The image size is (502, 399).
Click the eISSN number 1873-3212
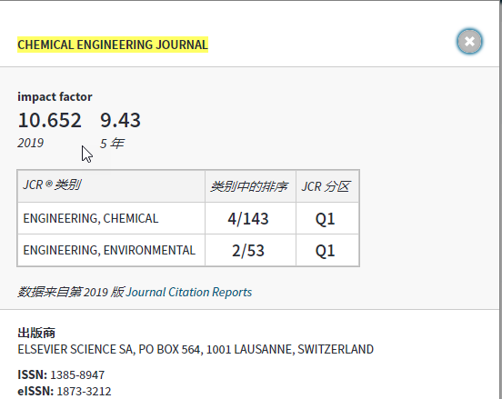(84, 392)
